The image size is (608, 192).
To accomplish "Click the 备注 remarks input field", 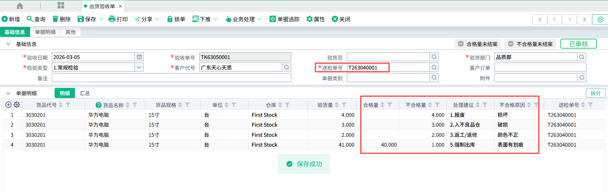I will (171, 78).
